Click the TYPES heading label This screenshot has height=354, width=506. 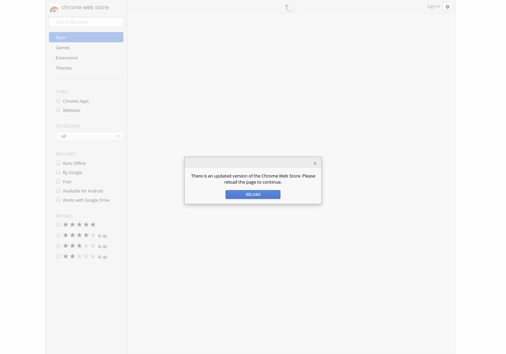pos(62,92)
